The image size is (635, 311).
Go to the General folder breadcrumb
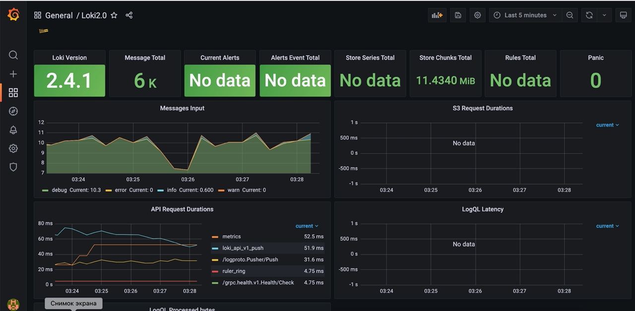[59, 15]
